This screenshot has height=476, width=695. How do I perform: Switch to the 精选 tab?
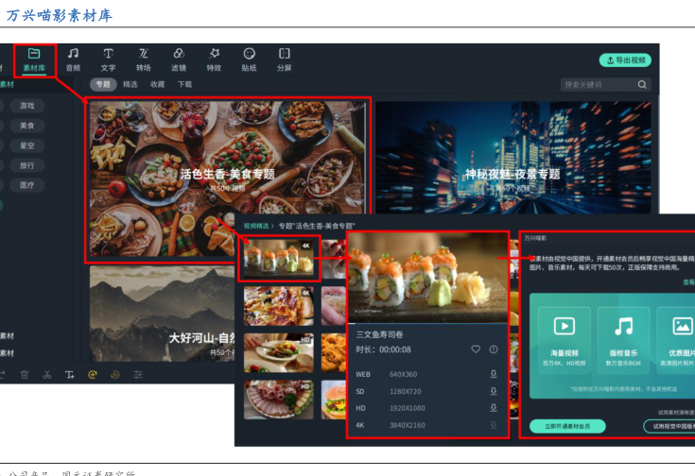(x=130, y=84)
